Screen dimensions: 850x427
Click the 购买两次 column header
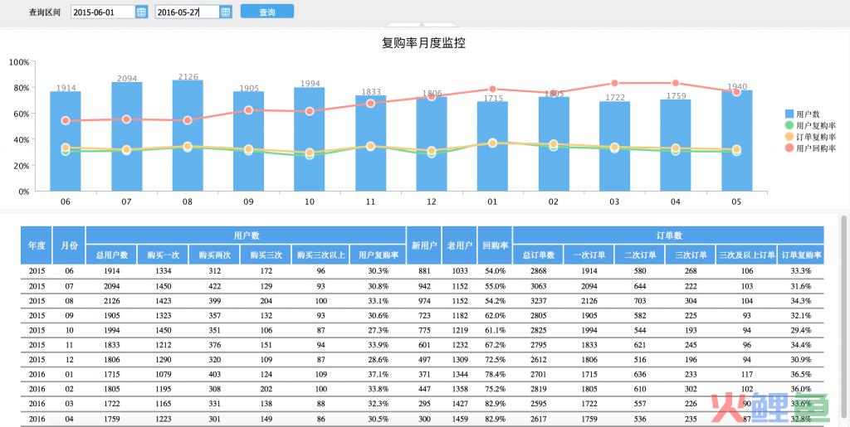coord(214,255)
